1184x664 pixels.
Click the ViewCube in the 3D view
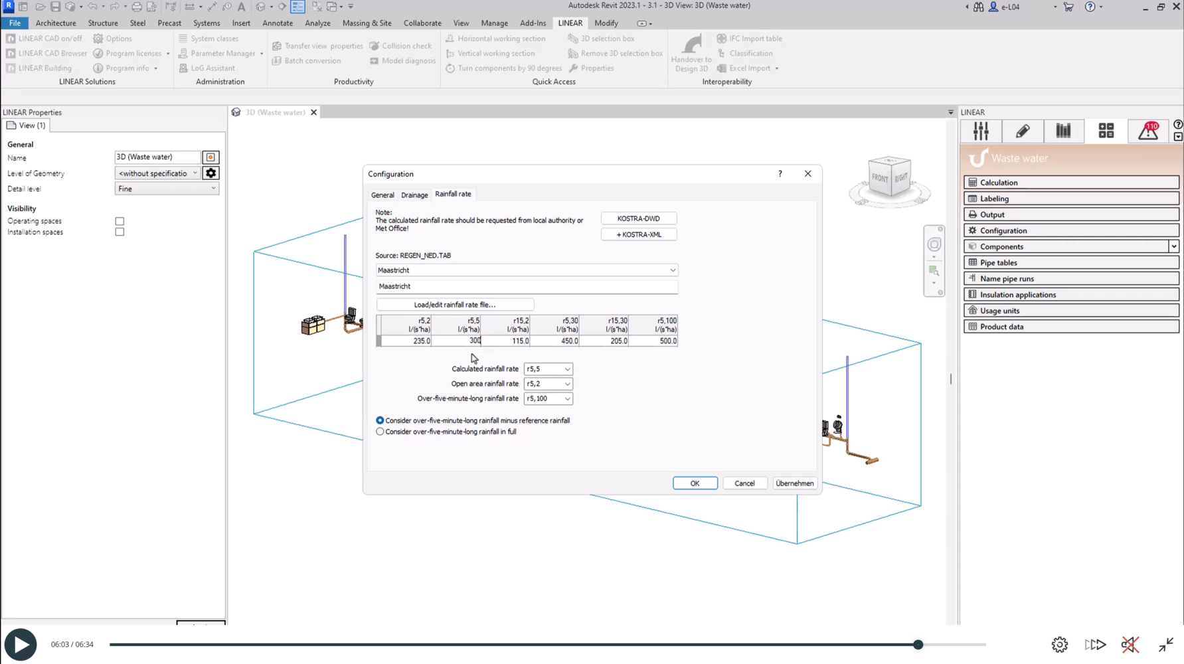point(889,177)
